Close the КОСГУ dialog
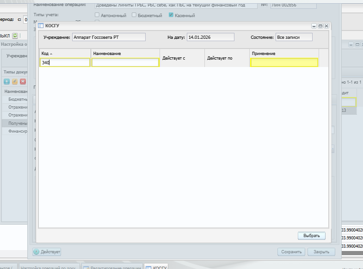Viewport: 363px width, 269px height. tap(326, 26)
